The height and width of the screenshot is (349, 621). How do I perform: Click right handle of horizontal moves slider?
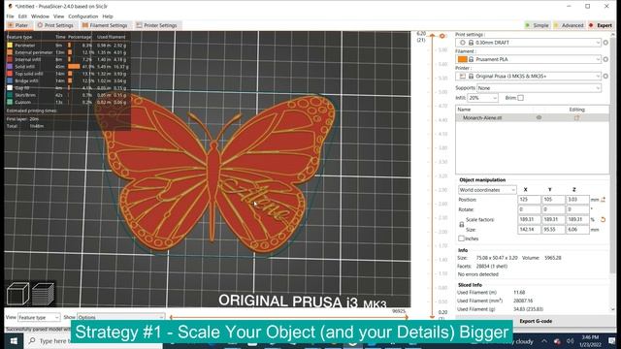407,317
